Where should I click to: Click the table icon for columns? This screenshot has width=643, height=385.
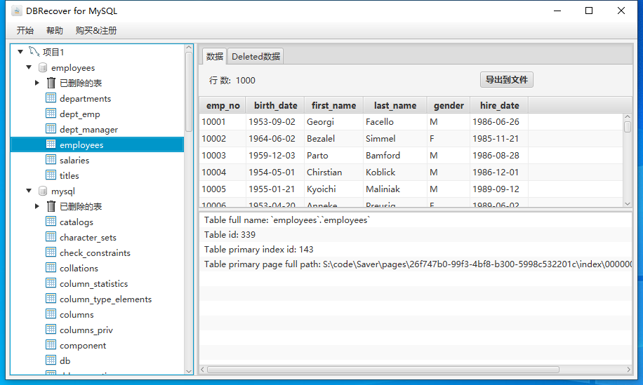tap(51, 314)
